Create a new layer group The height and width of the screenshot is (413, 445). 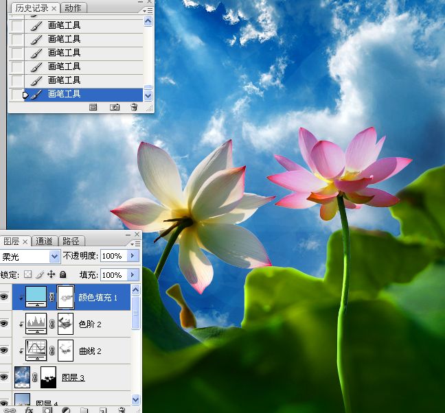click(84, 410)
